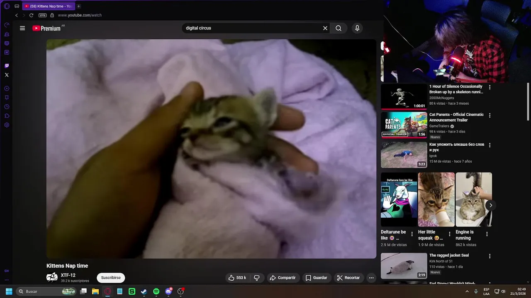Open 'Как уложить алкаша' video title
This screenshot has width=531, height=298.
[x=456, y=147]
